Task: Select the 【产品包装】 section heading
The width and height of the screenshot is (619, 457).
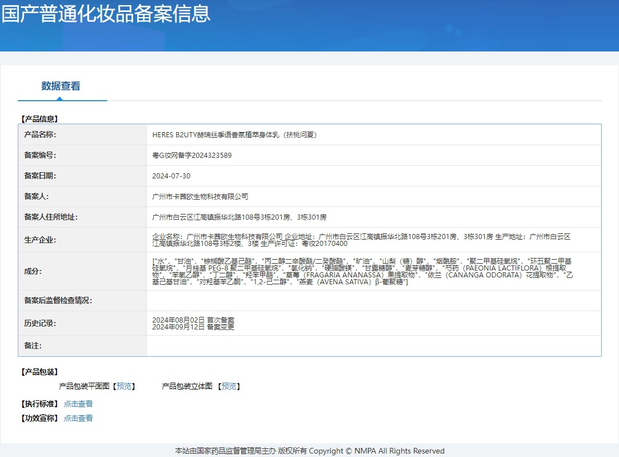Action: [39, 372]
